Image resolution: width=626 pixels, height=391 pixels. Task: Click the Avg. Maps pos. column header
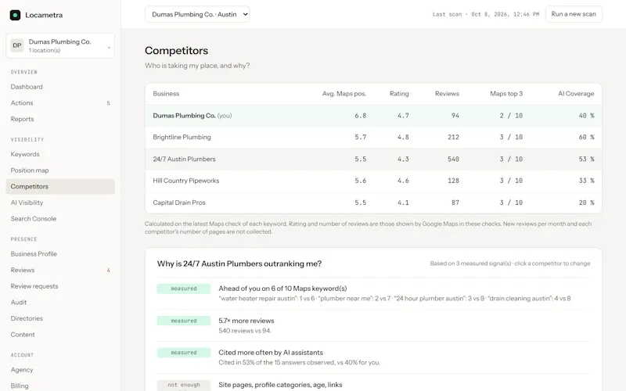coord(344,94)
